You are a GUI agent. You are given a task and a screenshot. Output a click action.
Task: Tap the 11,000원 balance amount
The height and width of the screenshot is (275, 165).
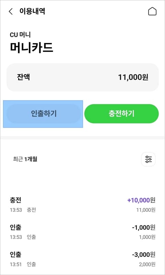point(133,77)
